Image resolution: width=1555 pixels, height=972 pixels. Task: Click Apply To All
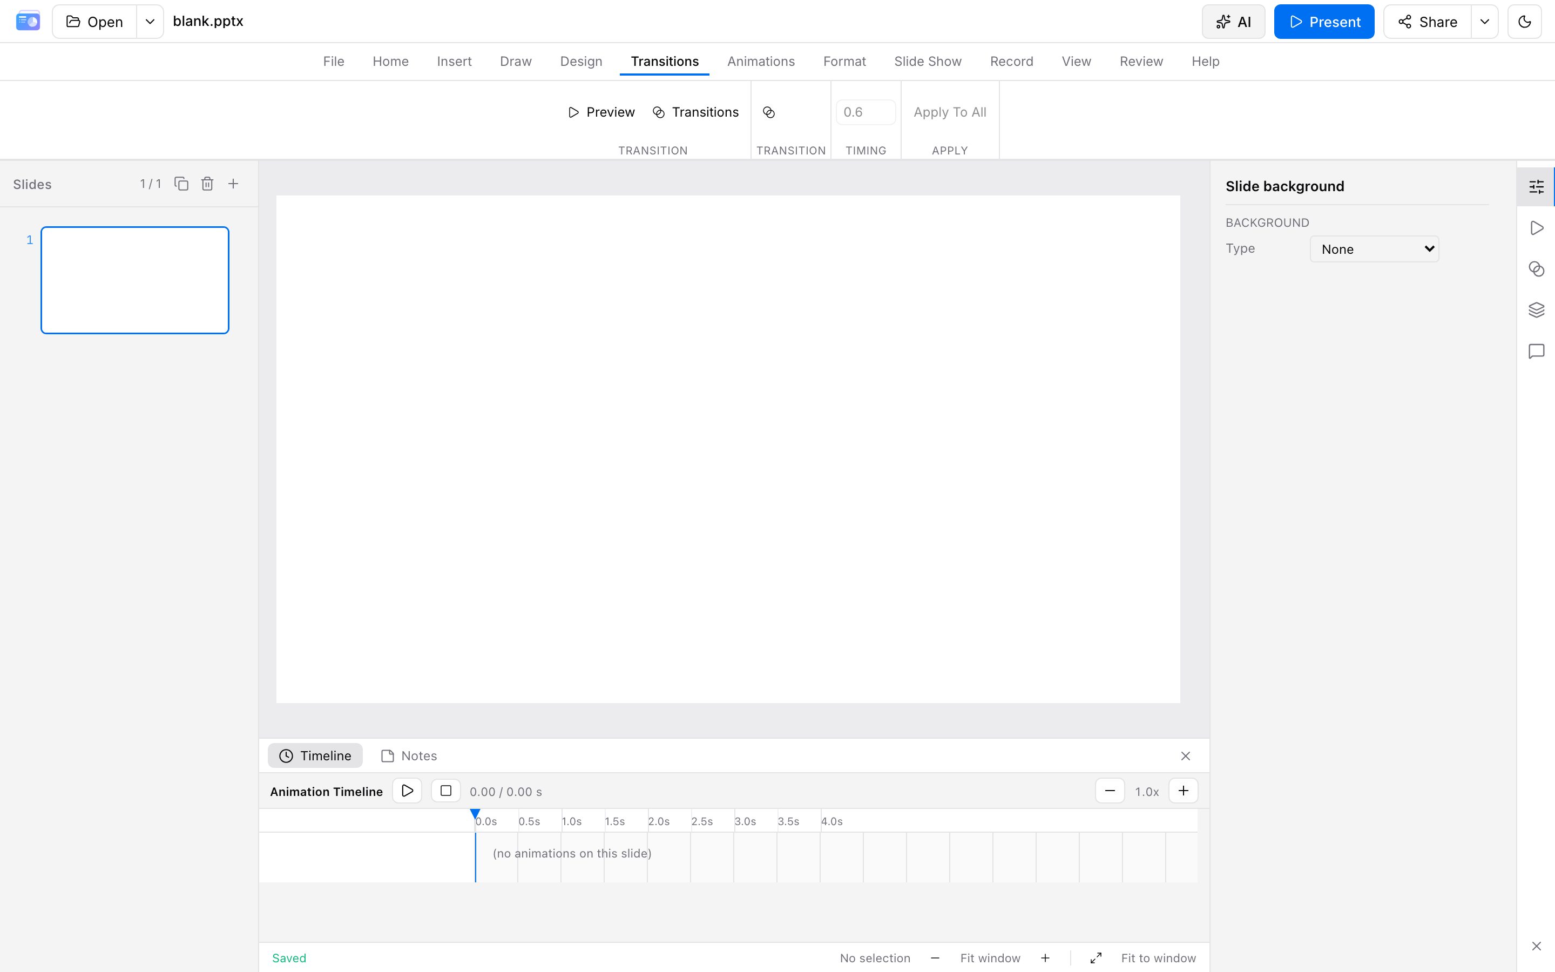[950, 112]
